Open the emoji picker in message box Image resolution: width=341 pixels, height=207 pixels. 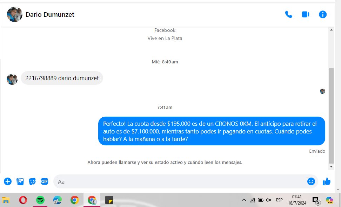311,181
